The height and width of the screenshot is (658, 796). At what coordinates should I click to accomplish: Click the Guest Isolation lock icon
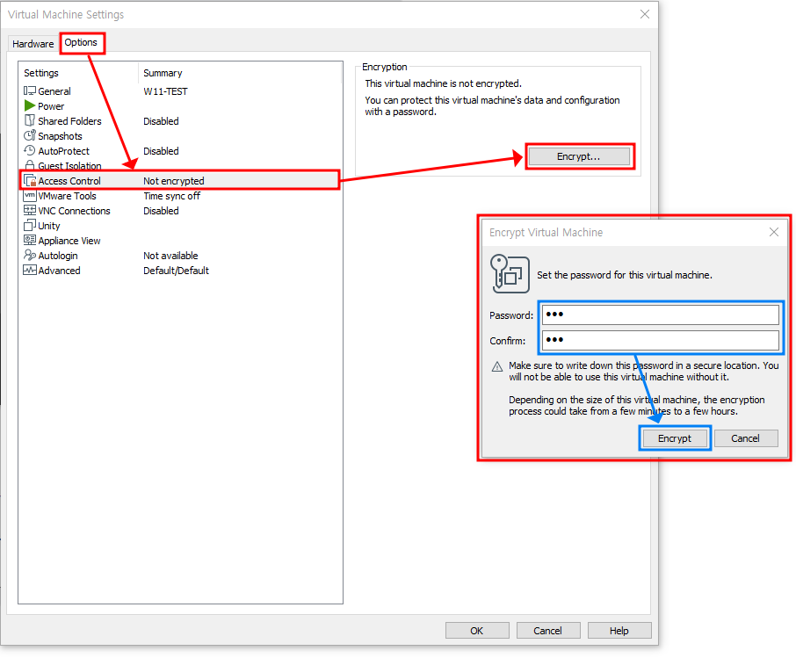click(30, 165)
